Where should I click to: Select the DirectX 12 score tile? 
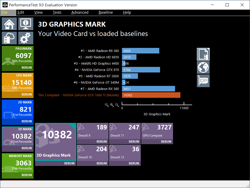[125, 153]
